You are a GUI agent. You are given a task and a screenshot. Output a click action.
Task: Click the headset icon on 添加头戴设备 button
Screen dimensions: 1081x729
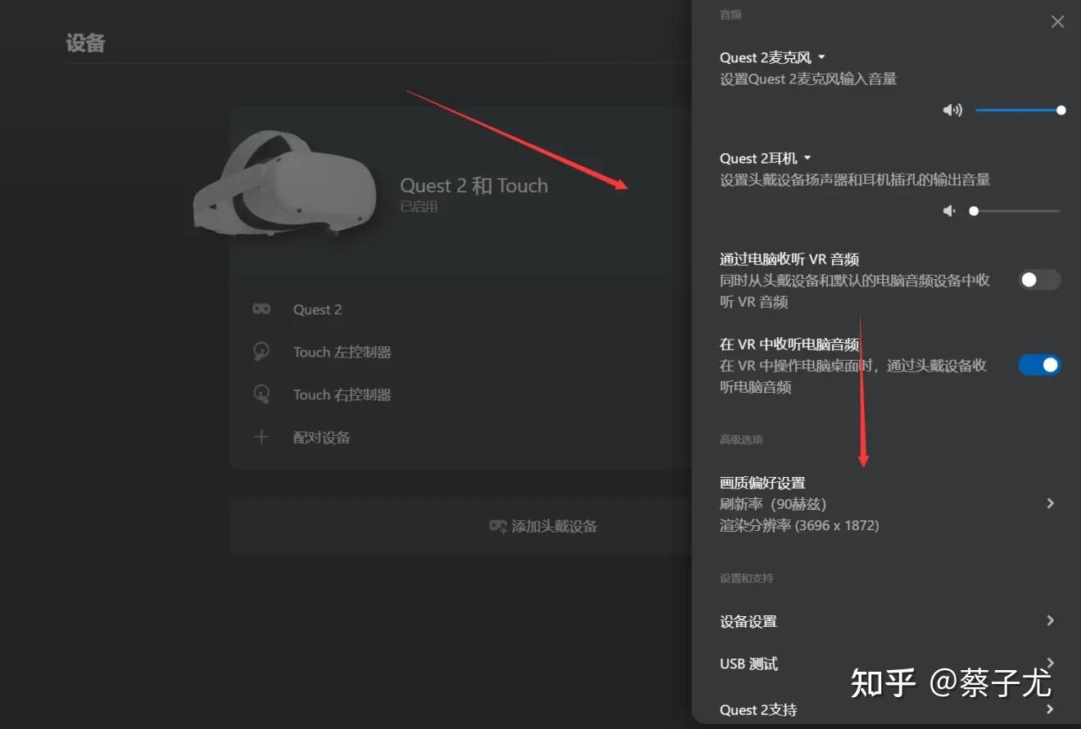pos(497,526)
